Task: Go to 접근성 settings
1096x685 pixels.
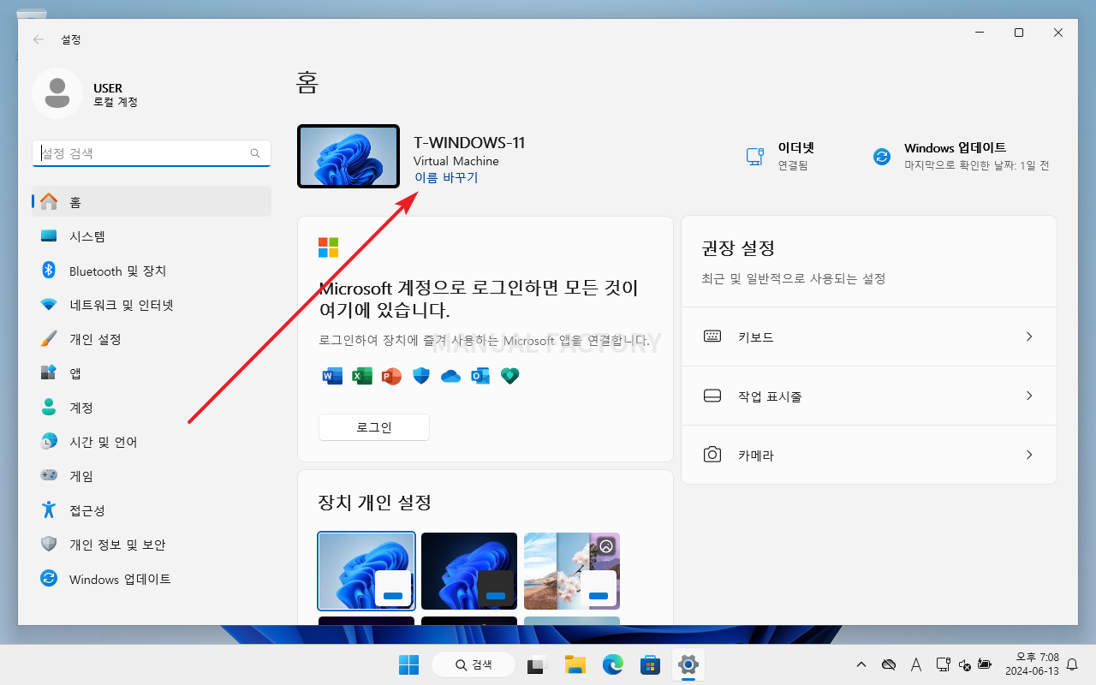Action: (x=152, y=510)
